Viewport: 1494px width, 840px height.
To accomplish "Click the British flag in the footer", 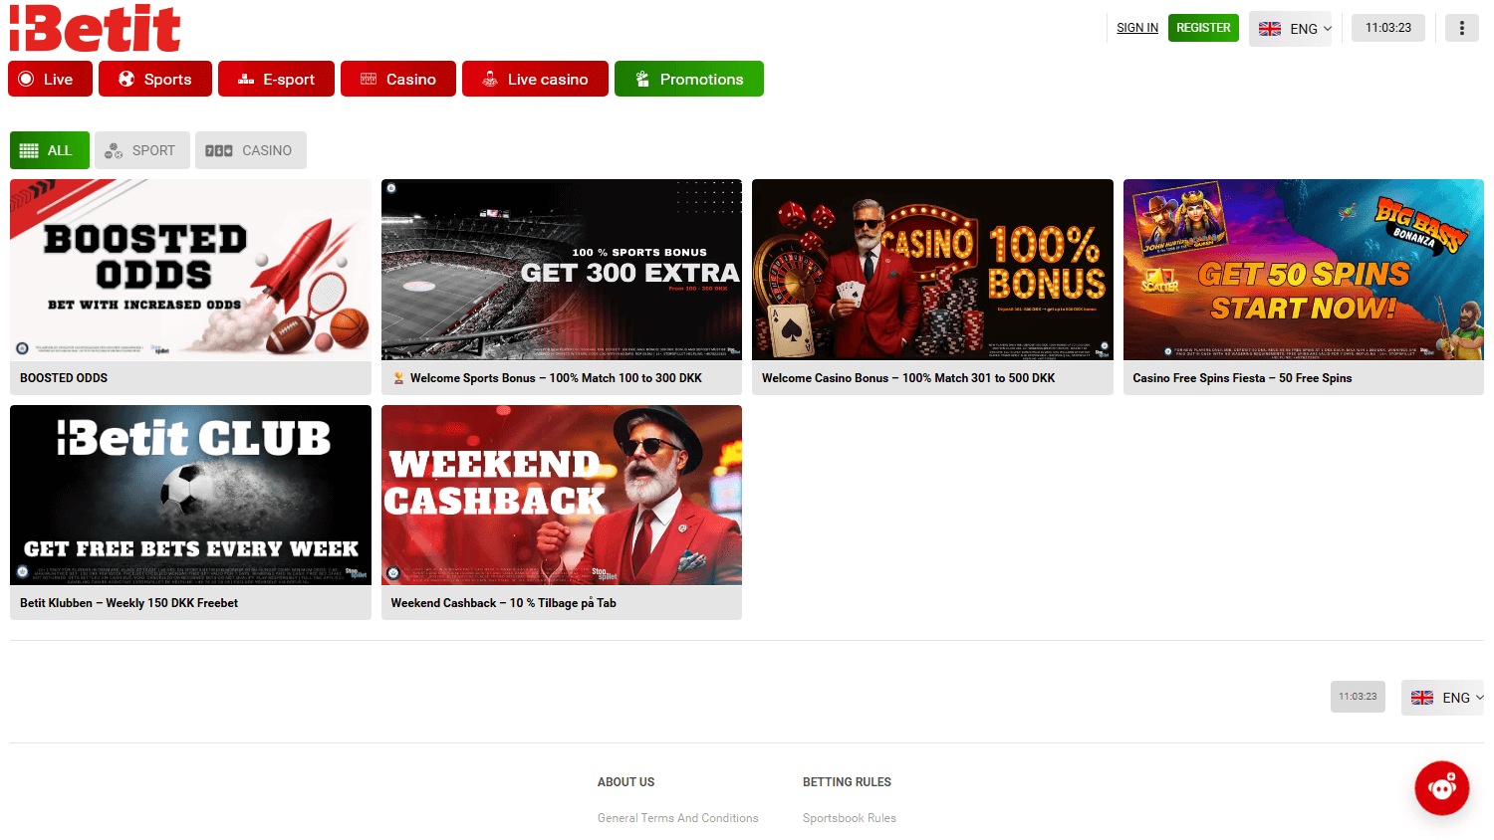I will pyautogui.click(x=1423, y=697).
